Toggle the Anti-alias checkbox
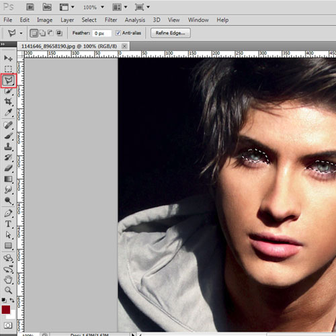336x336 pixels. point(118,33)
